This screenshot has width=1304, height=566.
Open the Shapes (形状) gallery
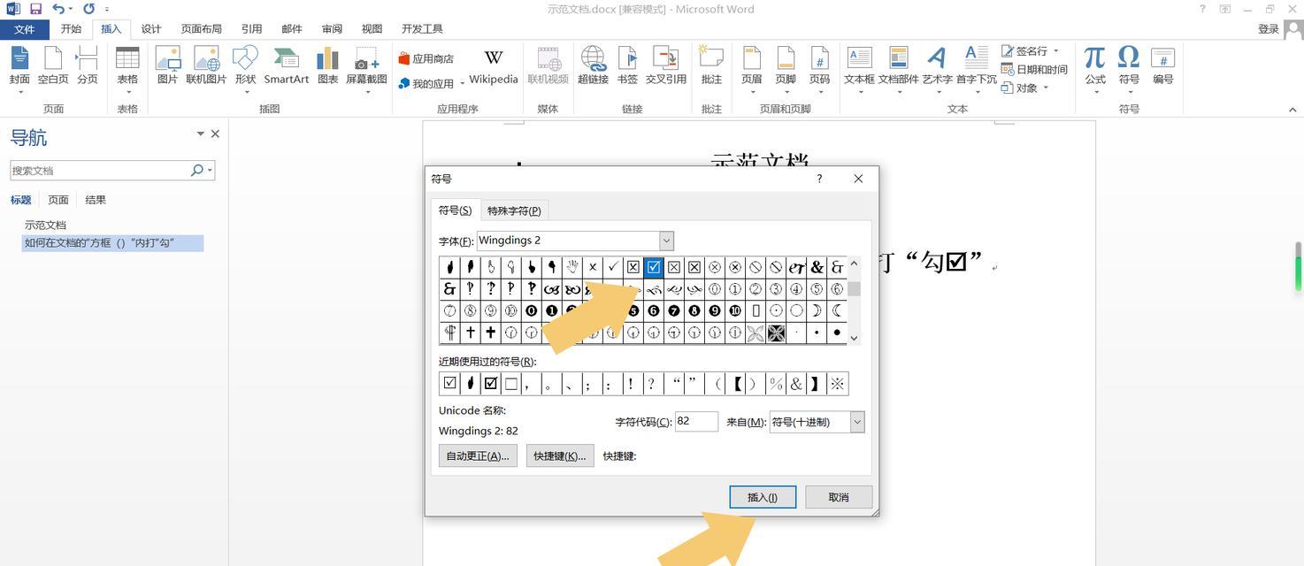(245, 59)
